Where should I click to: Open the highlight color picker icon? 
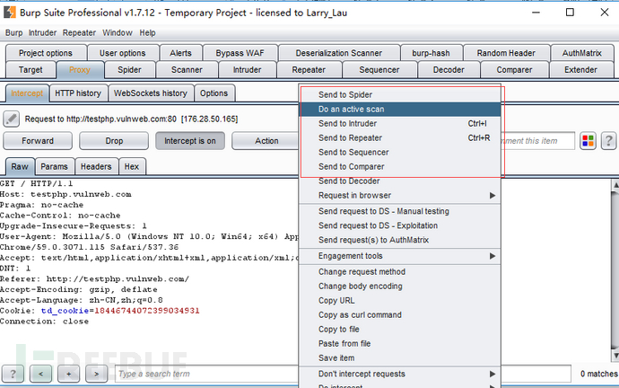588,141
